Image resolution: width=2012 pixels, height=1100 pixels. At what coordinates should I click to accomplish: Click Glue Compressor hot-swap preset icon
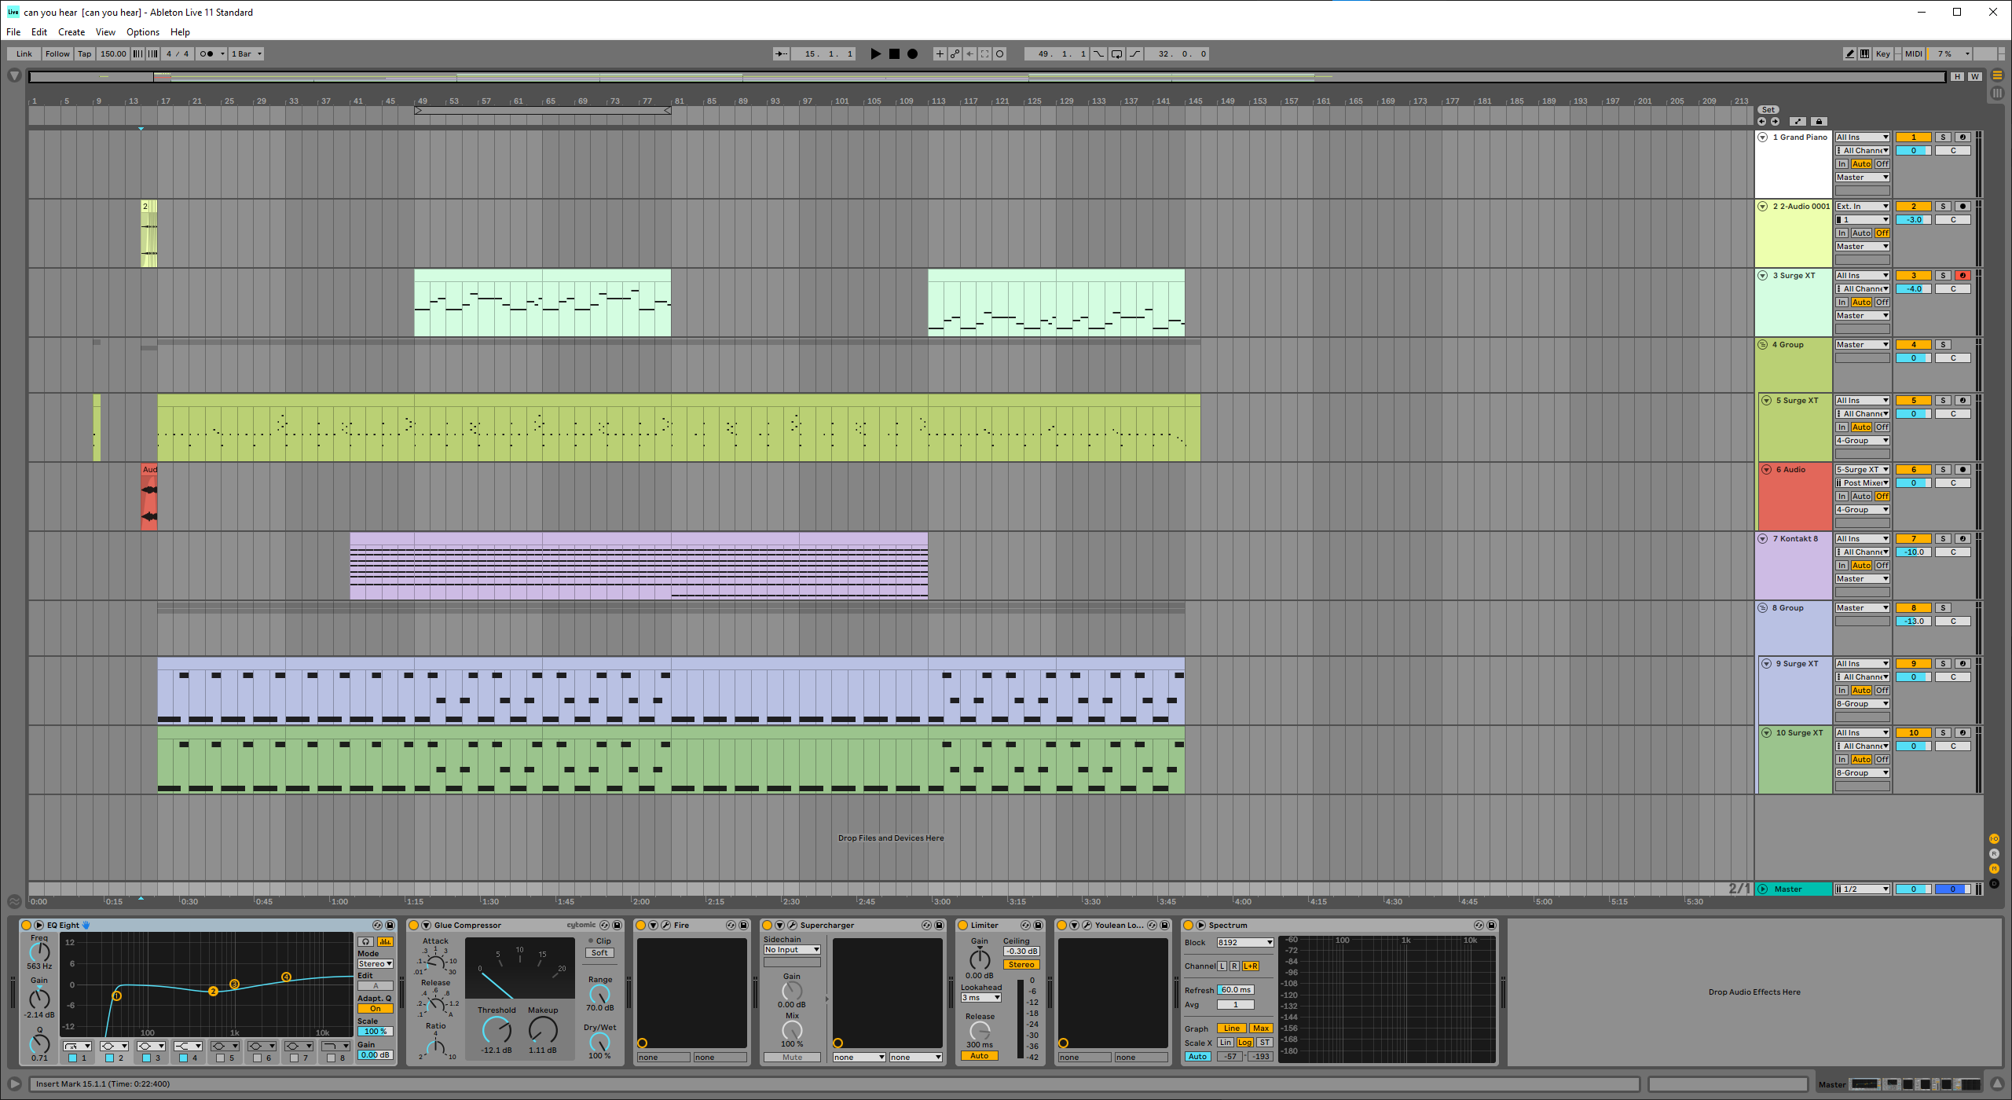[x=604, y=926]
